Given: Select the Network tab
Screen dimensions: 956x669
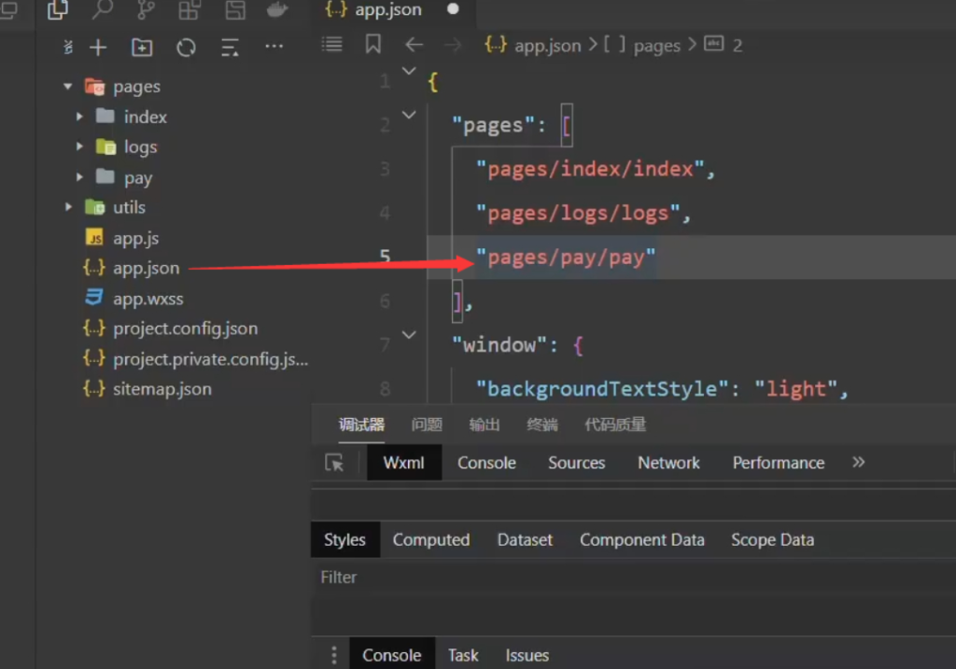Looking at the screenshot, I should [x=668, y=463].
